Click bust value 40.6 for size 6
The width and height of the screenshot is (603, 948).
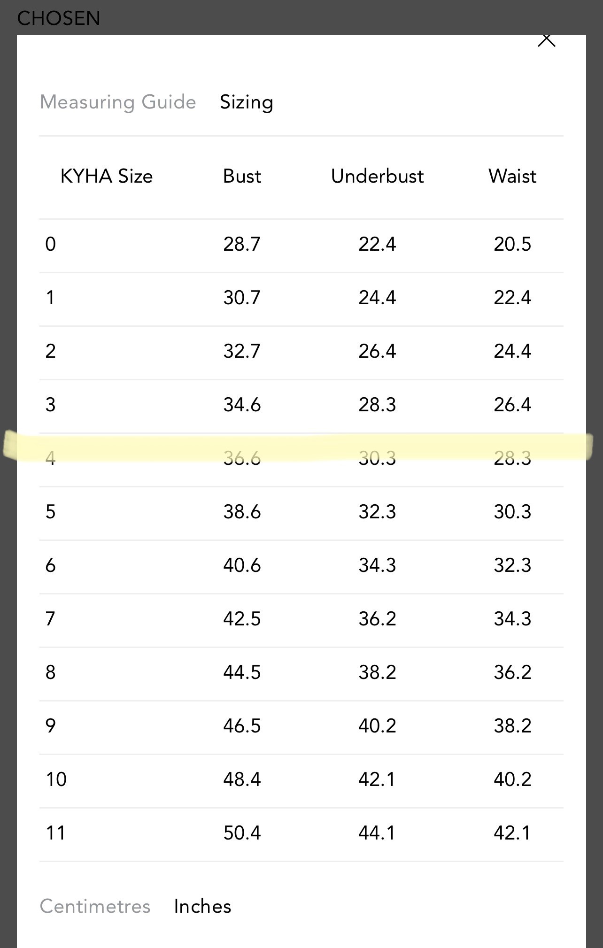[x=242, y=565]
